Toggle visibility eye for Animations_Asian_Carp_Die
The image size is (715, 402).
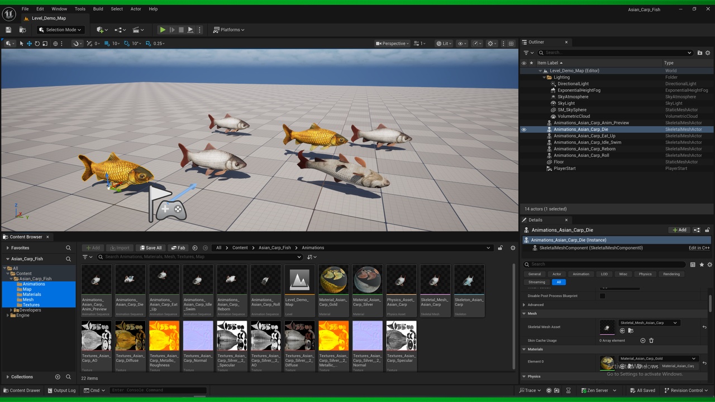pos(524,130)
